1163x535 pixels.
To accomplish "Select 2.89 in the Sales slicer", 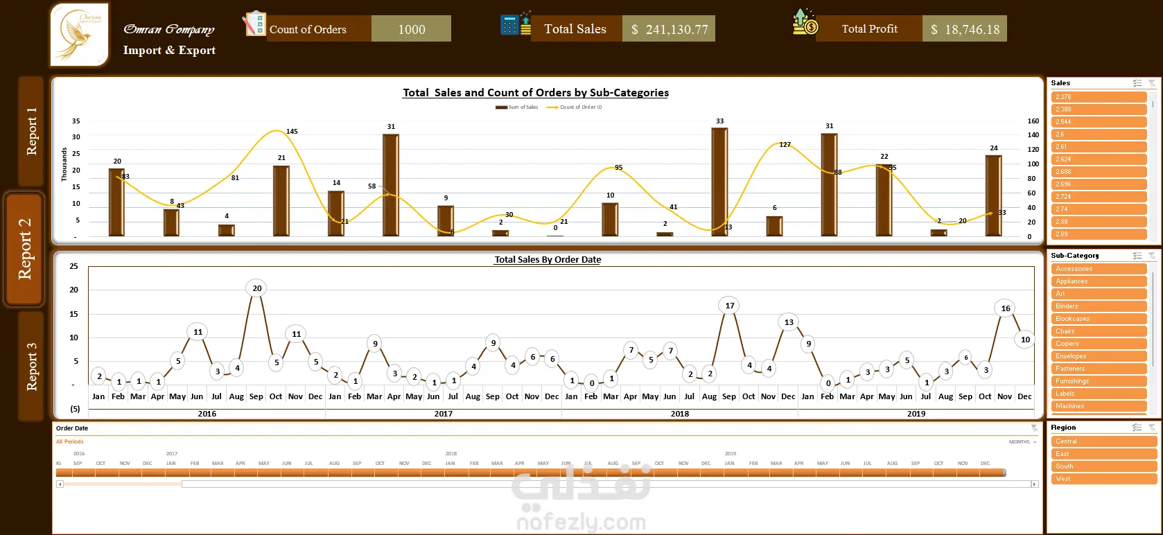I will click(1099, 234).
